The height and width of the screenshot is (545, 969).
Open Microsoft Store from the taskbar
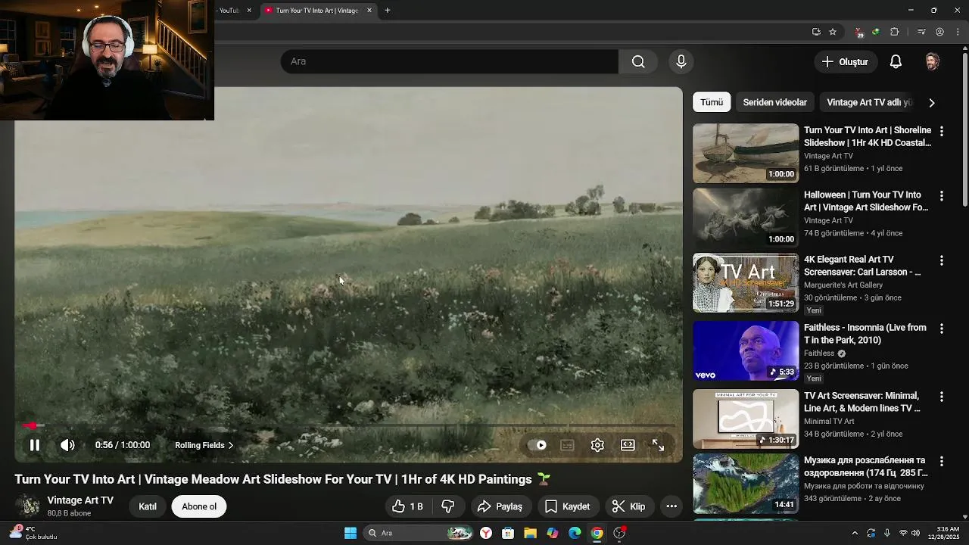click(x=507, y=533)
